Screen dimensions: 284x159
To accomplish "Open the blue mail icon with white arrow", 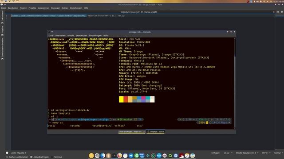I will (131, 155).
